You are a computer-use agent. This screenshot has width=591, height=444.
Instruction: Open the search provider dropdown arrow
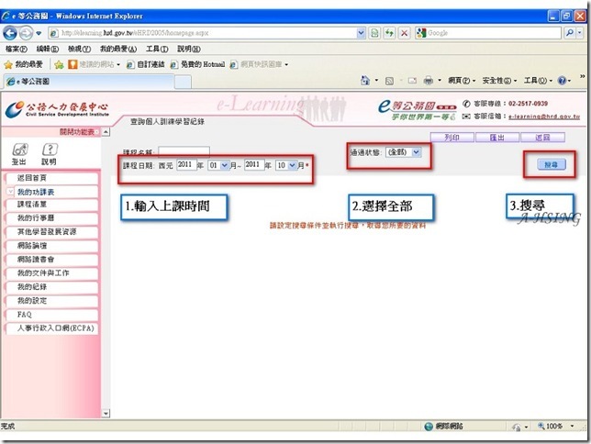point(580,33)
